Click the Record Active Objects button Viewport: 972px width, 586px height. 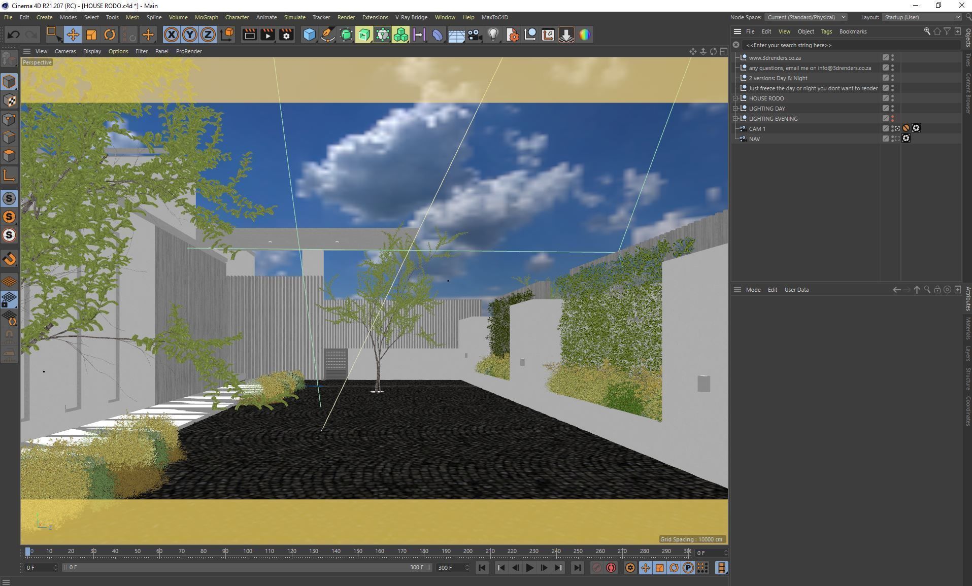pyautogui.click(x=597, y=568)
